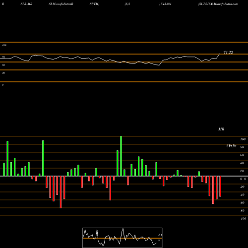The image size is (248, 248).
Task: Click the deepest red histogram bar
Action: pyautogui.click(x=61, y=192)
